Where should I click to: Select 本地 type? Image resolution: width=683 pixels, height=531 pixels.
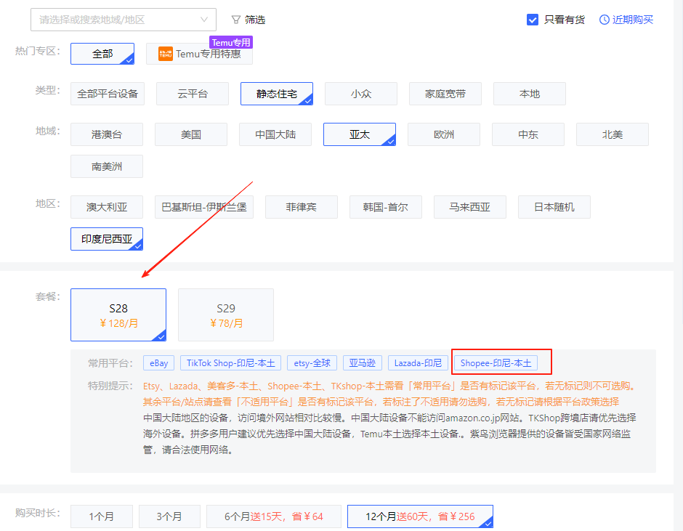[x=530, y=94]
